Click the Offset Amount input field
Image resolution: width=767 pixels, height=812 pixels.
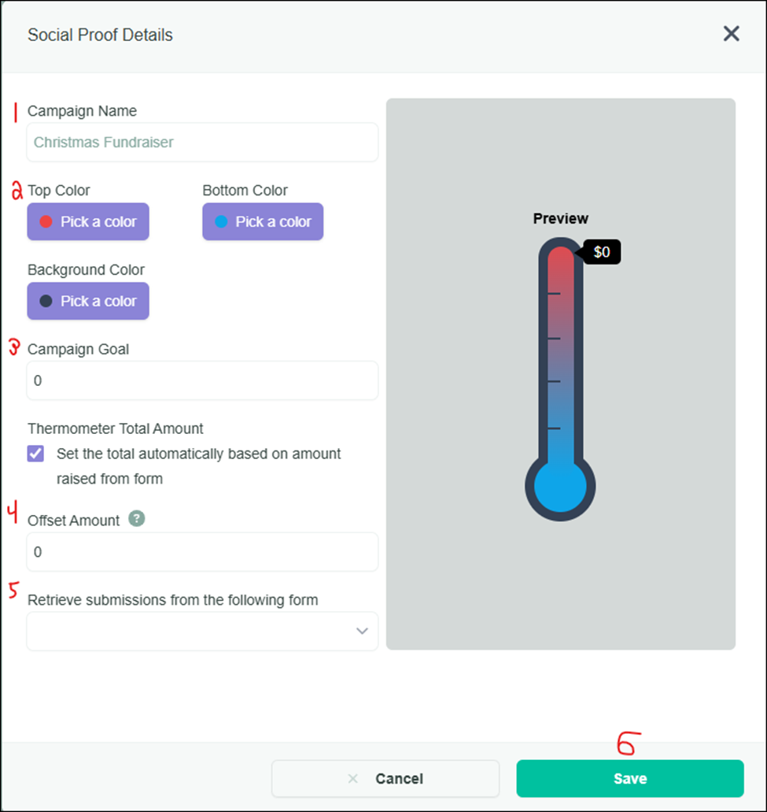pos(202,552)
